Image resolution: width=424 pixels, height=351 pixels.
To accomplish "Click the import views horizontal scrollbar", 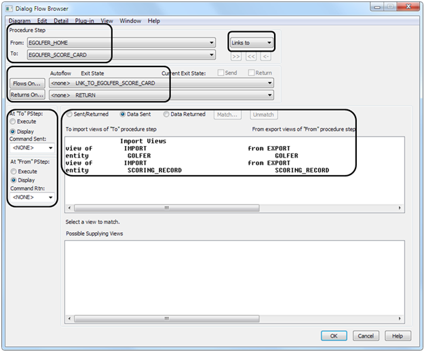I will (x=210, y=208).
